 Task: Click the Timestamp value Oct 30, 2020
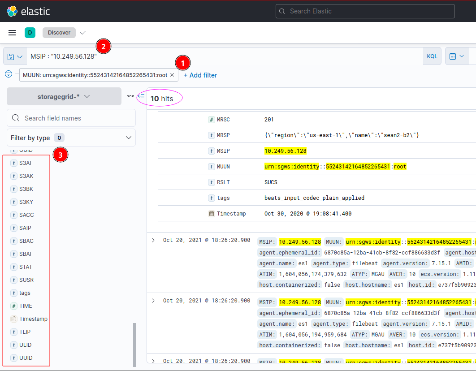point(308,214)
